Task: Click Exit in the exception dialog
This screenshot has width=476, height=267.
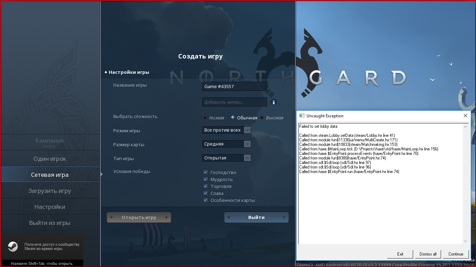Action: tap(400, 254)
